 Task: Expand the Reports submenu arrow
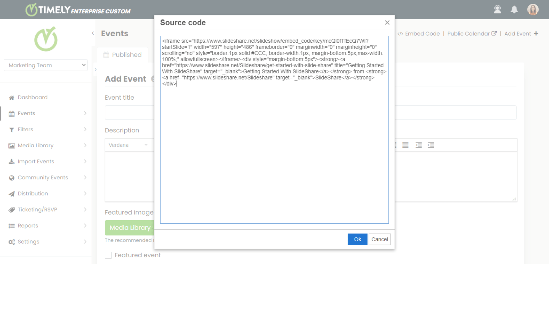click(85, 225)
